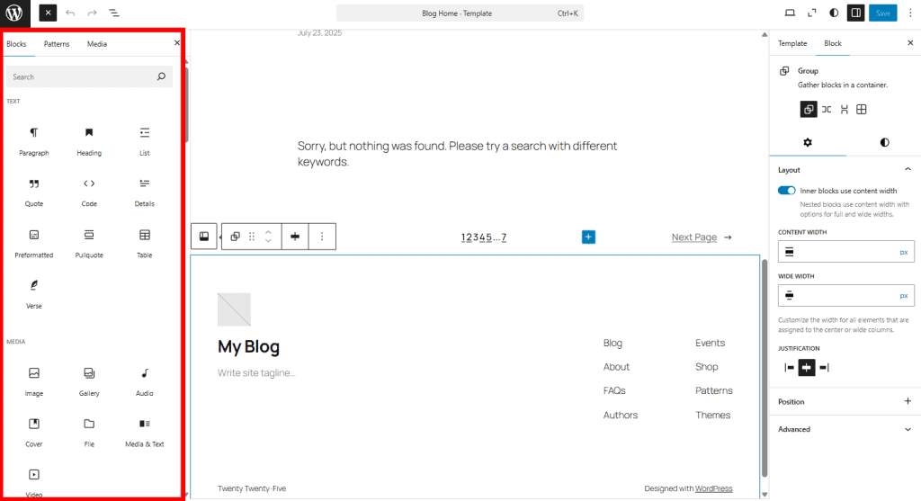Image resolution: width=921 pixels, height=501 pixels.
Task: Change justification in block toolbar
Action: click(295, 237)
